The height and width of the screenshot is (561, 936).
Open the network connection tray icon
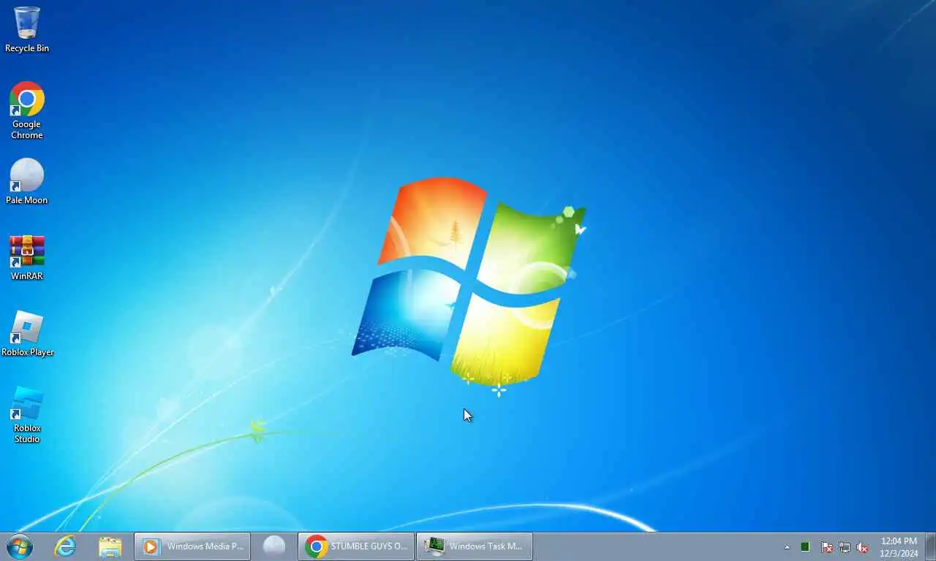(x=845, y=547)
